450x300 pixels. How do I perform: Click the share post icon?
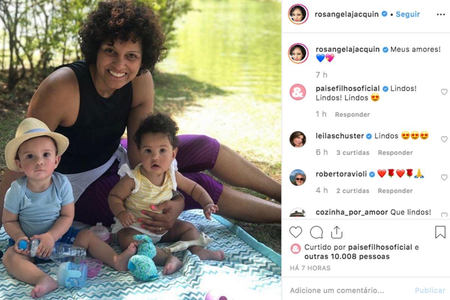[x=337, y=232]
